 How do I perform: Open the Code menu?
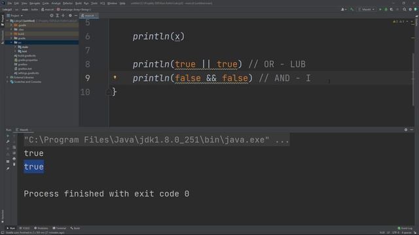(46, 3)
